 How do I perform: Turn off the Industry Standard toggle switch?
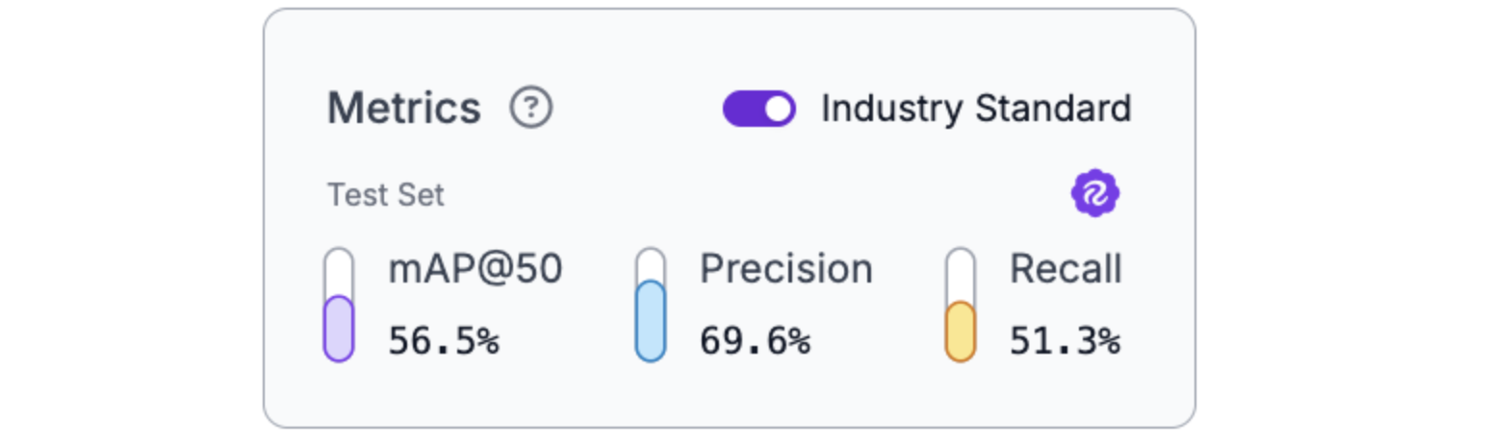[x=758, y=109]
